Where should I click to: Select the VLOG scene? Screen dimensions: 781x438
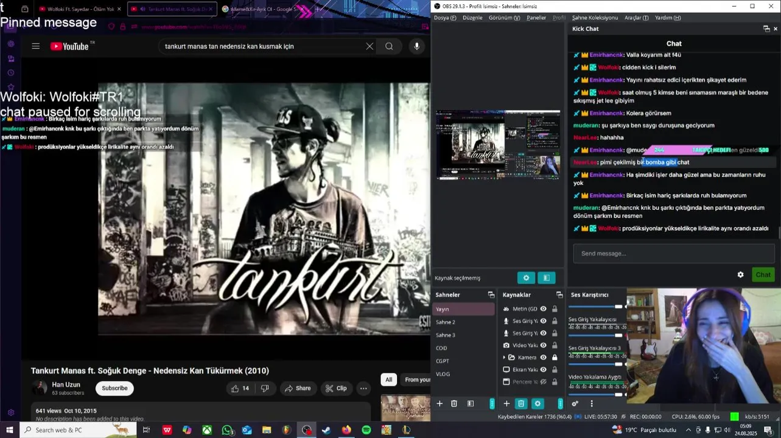coord(464,374)
